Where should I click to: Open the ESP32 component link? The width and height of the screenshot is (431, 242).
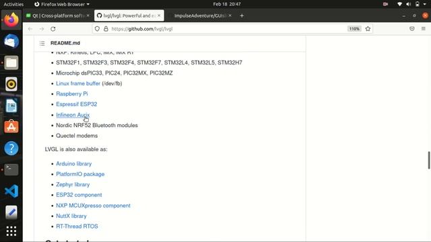pyautogui.click(x=79, y=195)
